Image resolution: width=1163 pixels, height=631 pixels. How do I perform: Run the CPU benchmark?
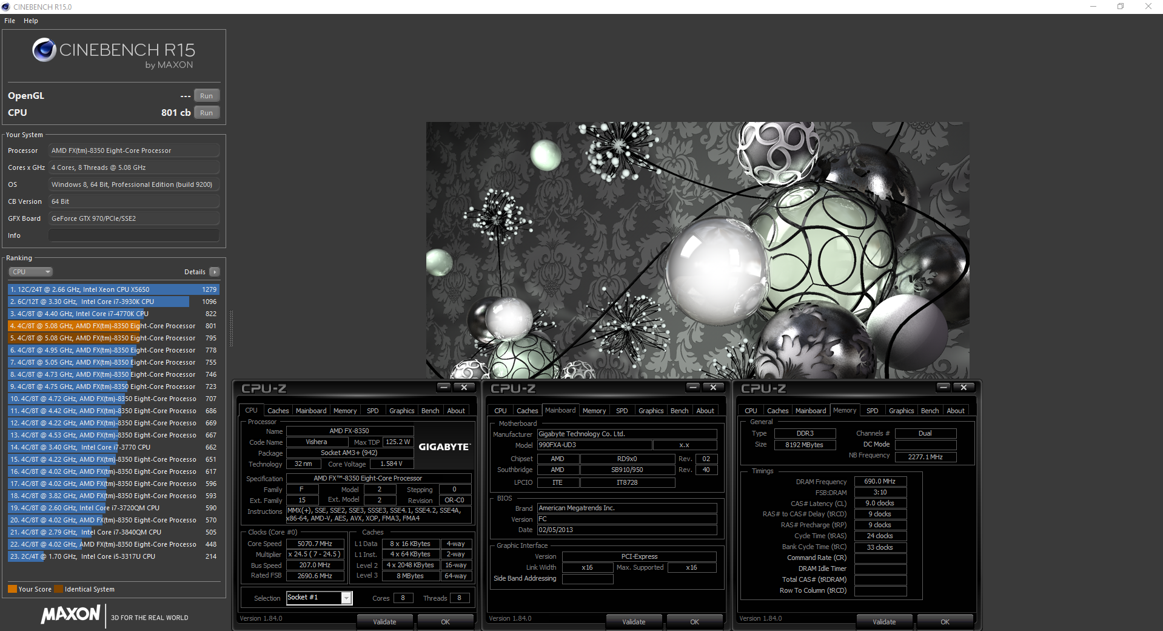(207, 113)
